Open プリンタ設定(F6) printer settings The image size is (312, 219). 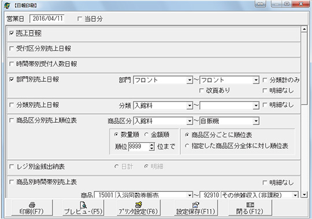[x=139, y=207]
